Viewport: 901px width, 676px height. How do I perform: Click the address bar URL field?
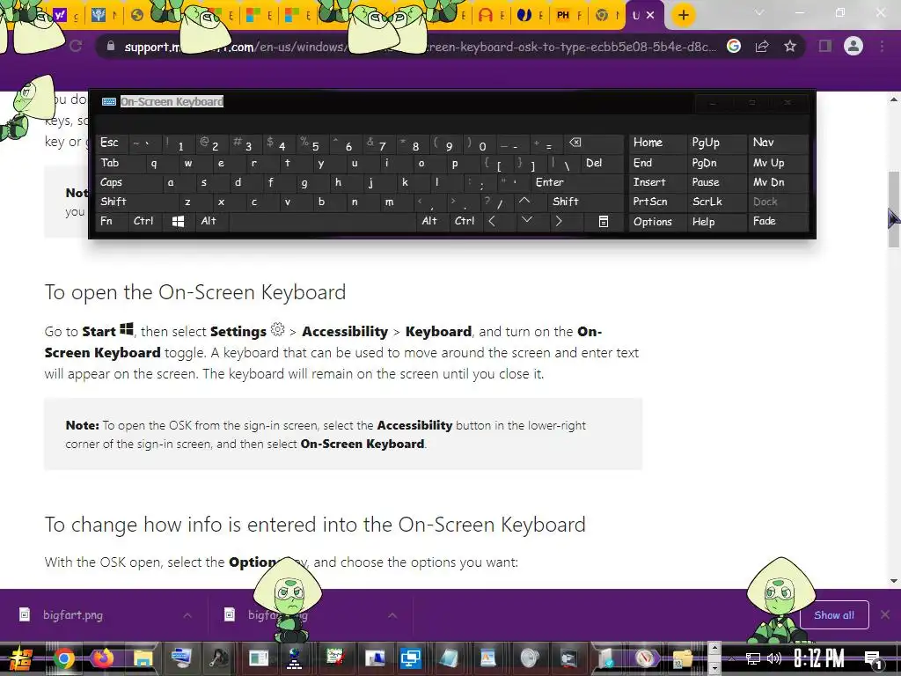(420, 47)
